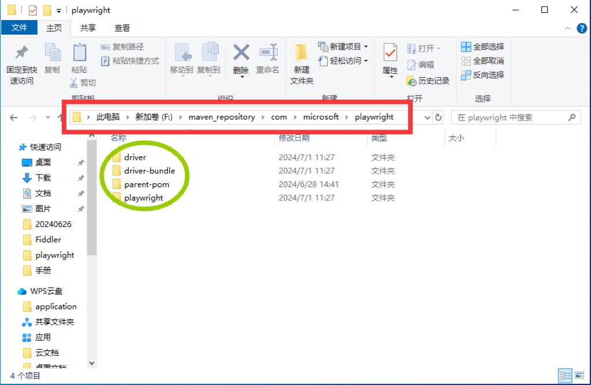591x385 pixels.
Task: Switch to details view icon in status bar
Action: [x=565, y=375]
